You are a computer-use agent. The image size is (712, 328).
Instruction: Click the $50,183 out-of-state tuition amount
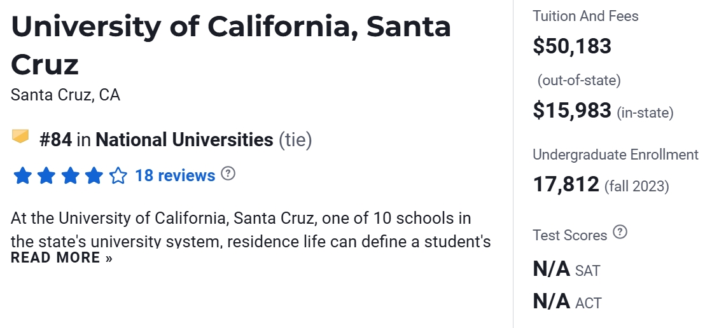tap(572, 46)
